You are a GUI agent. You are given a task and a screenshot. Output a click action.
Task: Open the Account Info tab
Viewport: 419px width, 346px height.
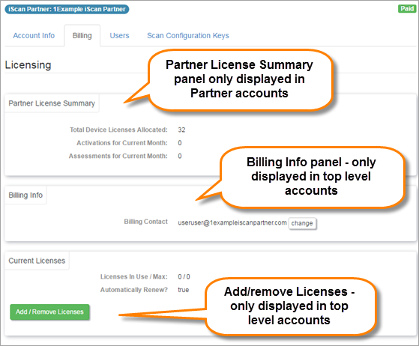(x=34, y=35)
